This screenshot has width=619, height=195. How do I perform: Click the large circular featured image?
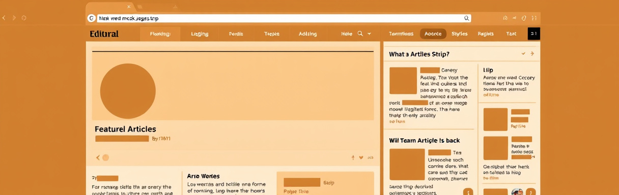click(x=128, y=91)
